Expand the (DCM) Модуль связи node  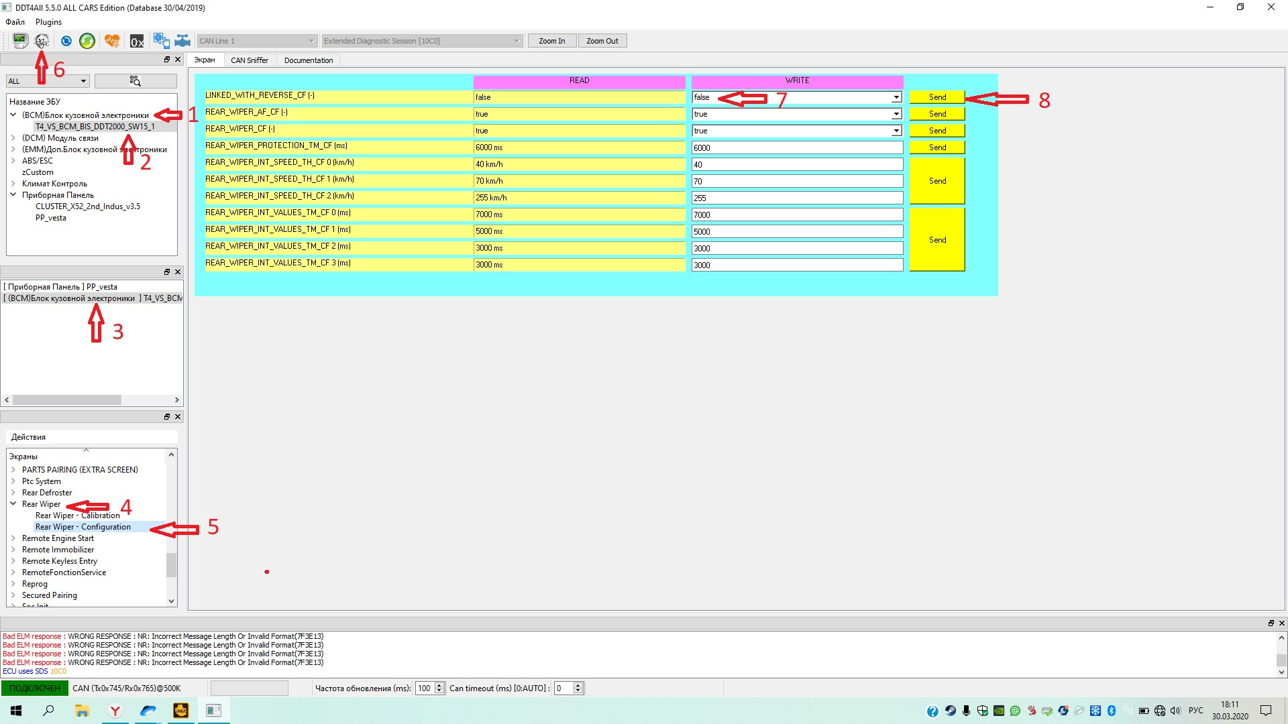point(13,138)
